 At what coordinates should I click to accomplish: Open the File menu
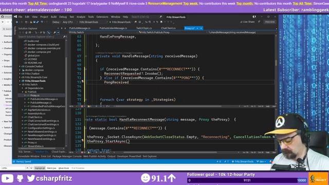pyautogui.click(x=21, y=17)
